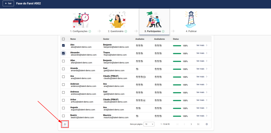Click Allan's 100% status progress bar
Image resolution: width=271 pixels, height=133 pixels.
pyautogui.click(x=177, y=61)
